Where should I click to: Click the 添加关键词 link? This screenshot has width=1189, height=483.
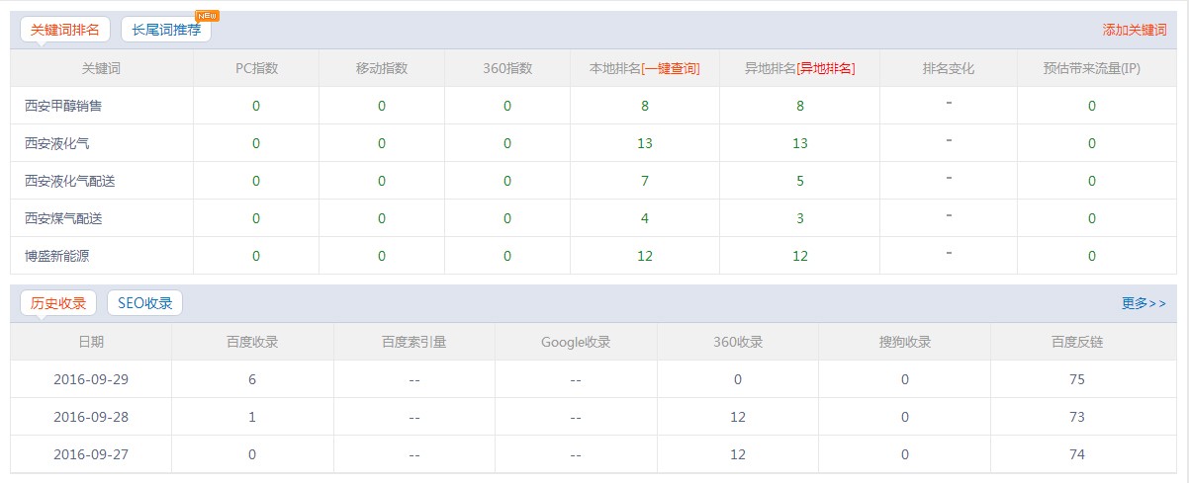(1135, 30)
